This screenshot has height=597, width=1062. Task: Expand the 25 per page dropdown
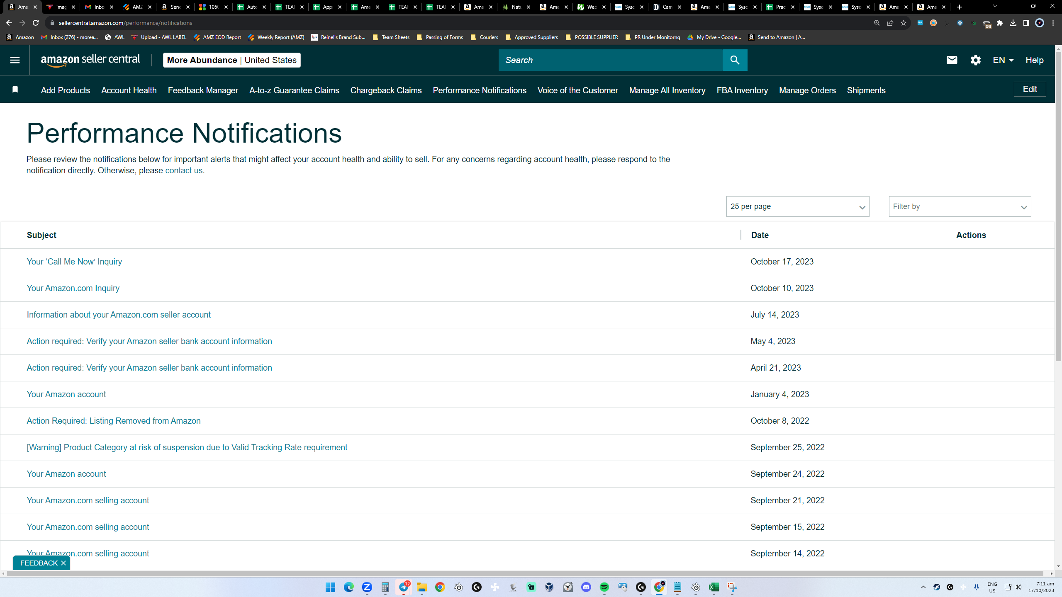click(x=798, y=206)
